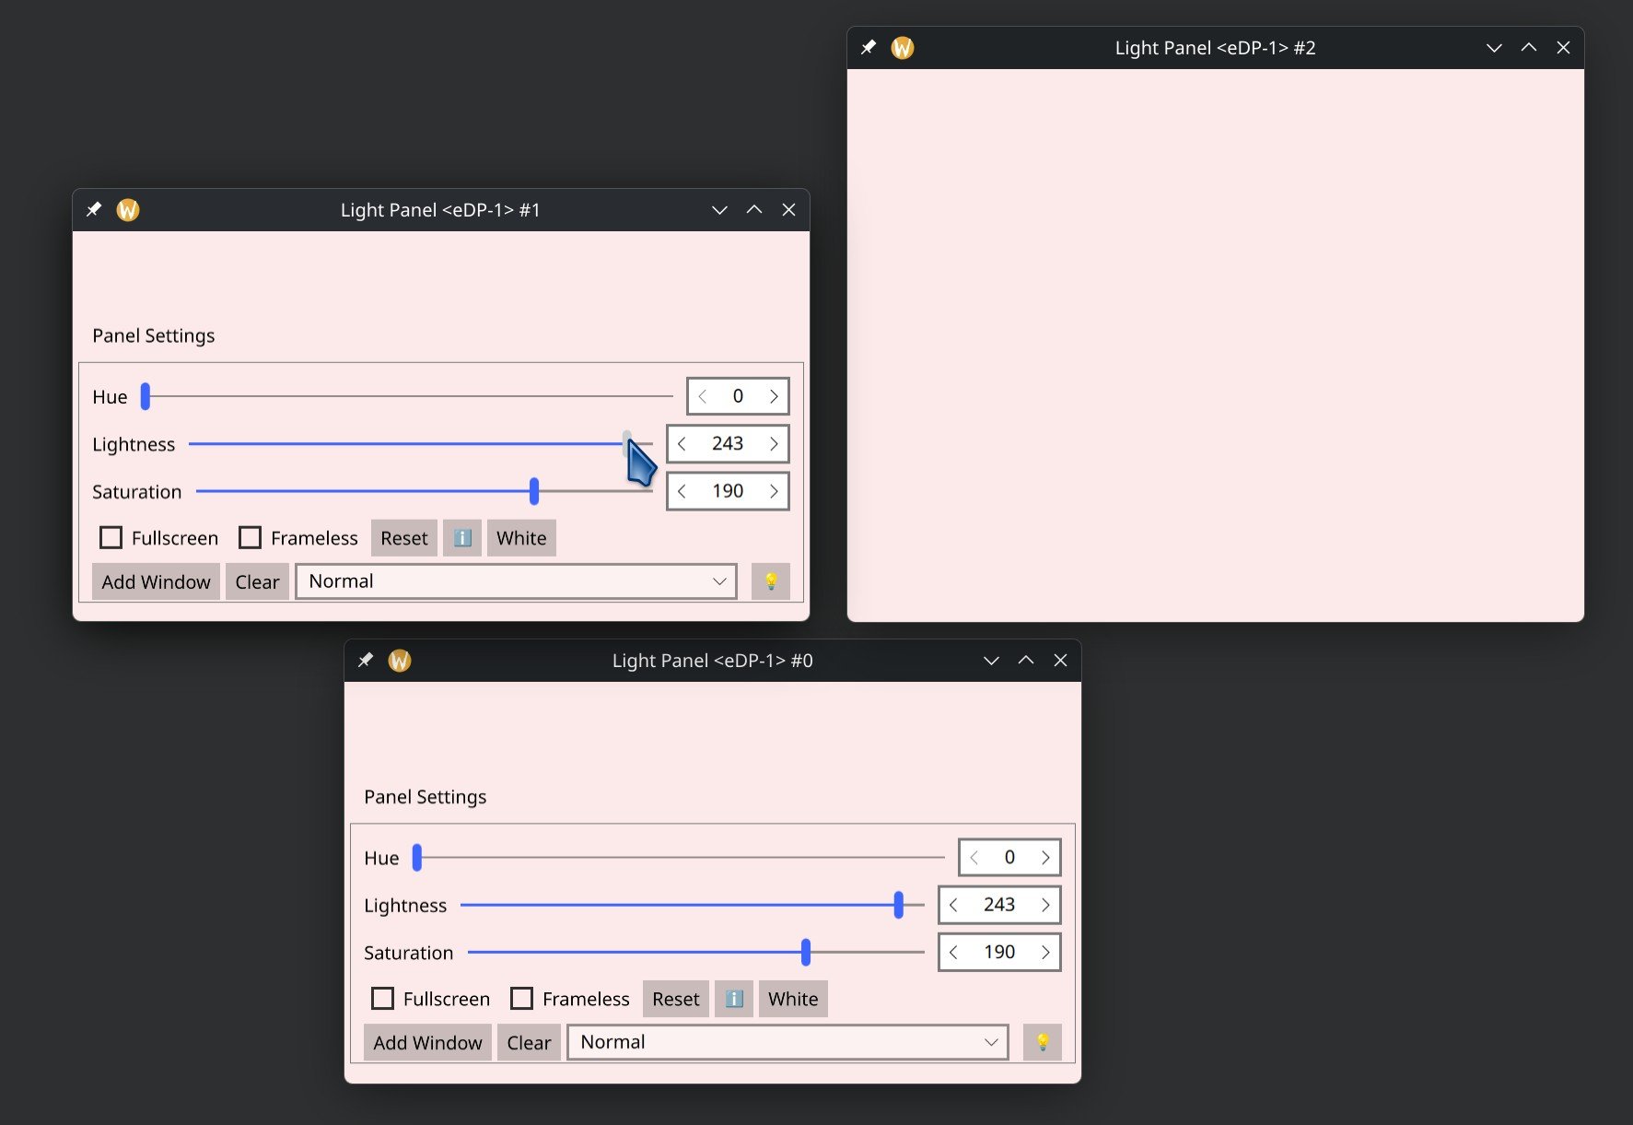Toggle Frameless checkbox in panel #0
Screen dimensions: 1633x1125
[522, 999]
